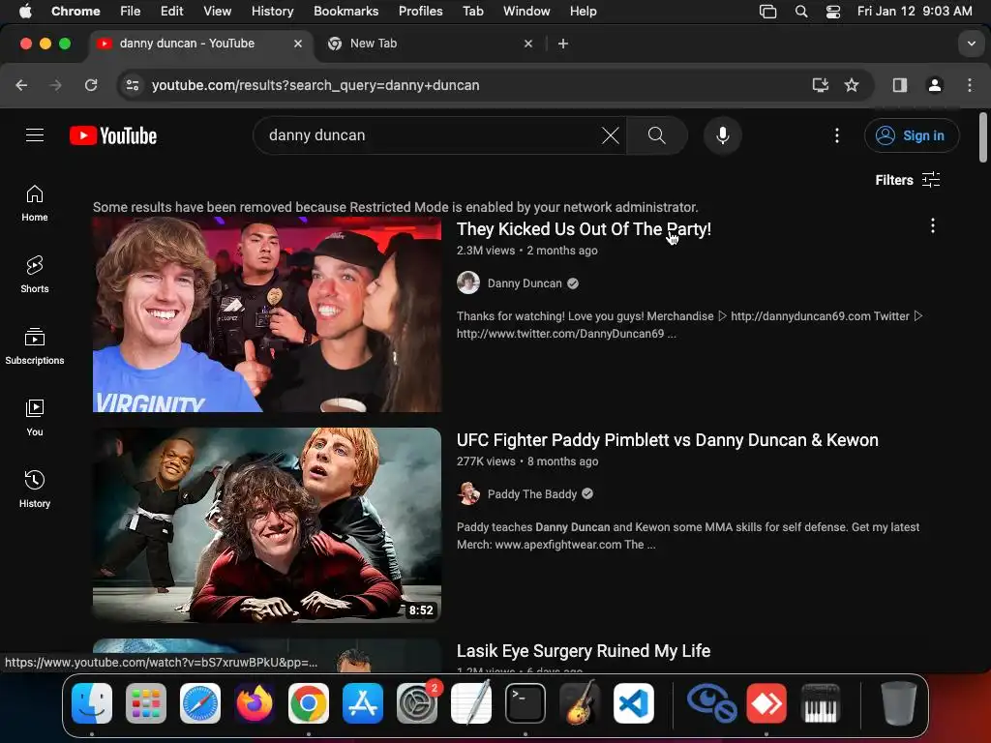Open the Filters panel

[x=908, y=180]
